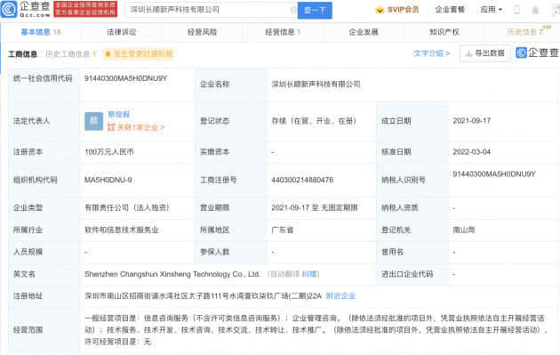Screen dimensions: 560x355
Task: Select the 工商信息 section heading
Action: [x=22, y=54]
